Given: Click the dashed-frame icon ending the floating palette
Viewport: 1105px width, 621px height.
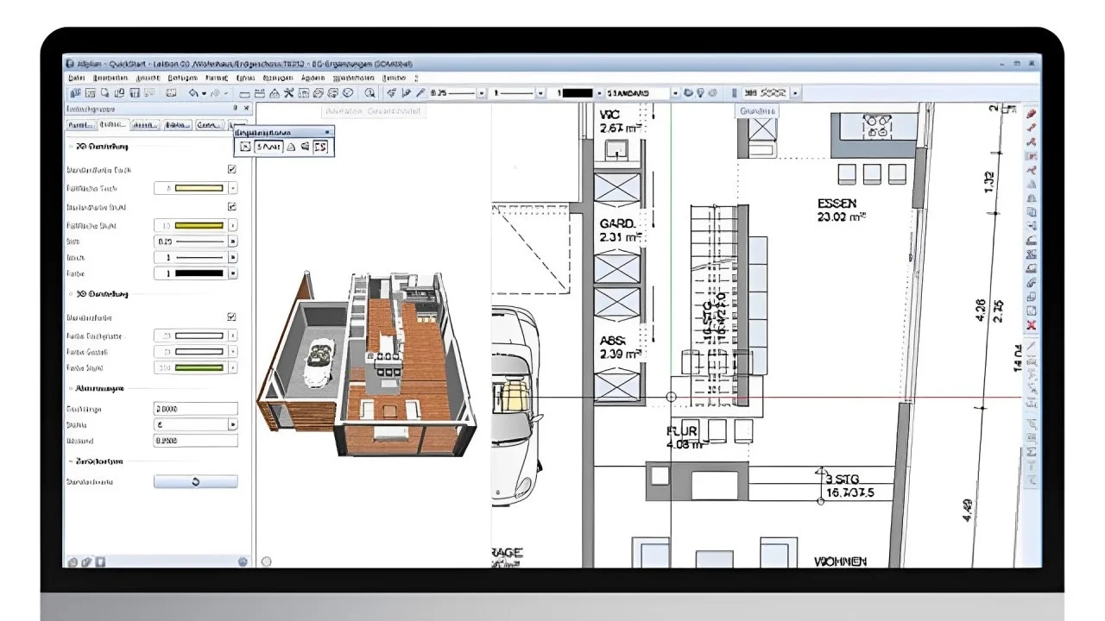Looking at the screenshot, I should (x=320, y=147).
